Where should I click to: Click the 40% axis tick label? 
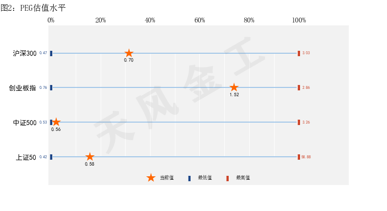point(150,20)
